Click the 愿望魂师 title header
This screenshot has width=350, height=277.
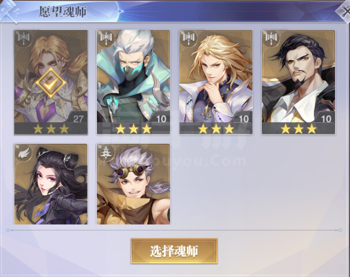click(63, 12)
